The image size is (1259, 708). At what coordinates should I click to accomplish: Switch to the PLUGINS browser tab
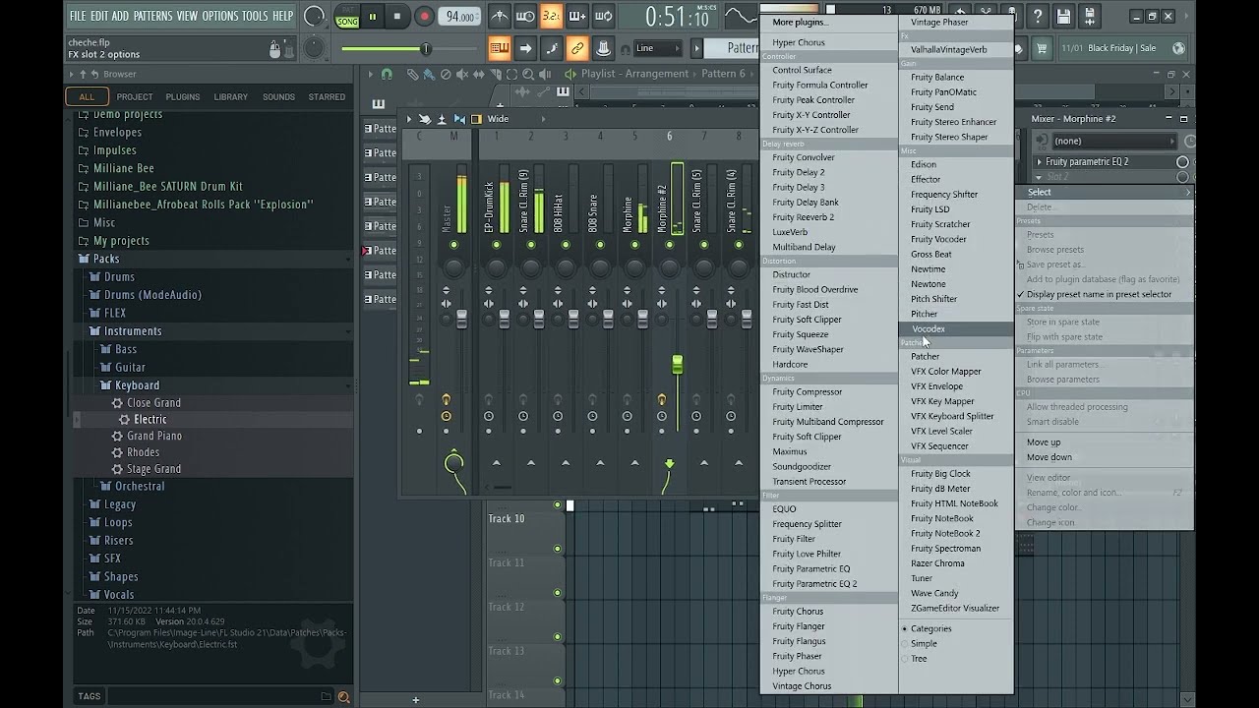[x=183, y=96]
